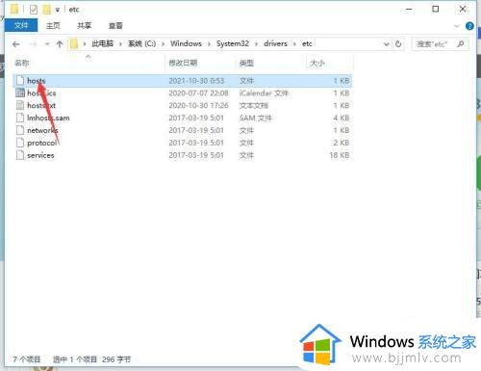481x371 pixels.
Task: Expand chevron after System32 in address bar
Action: [x=257, y=44]
